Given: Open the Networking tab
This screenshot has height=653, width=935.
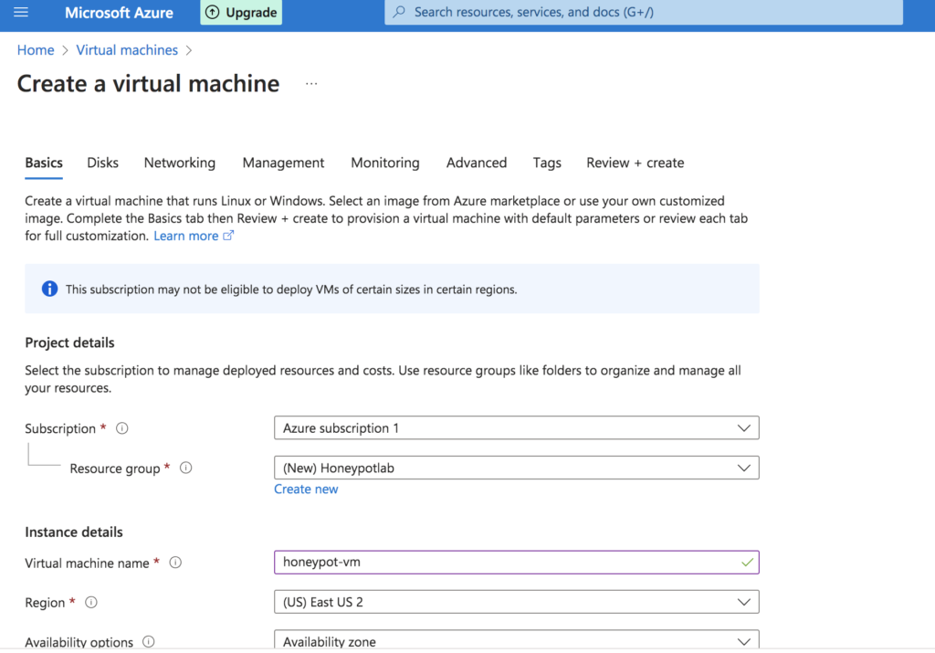Looking at the screenshot, I should [x=180, y=163].
